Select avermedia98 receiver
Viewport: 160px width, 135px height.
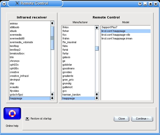click(x=30, y=38)
